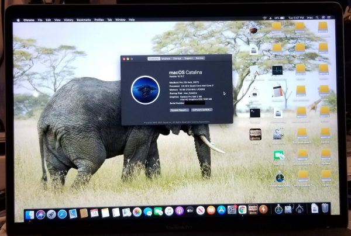Open the Bookmarks menu in the menu bar

pyautogui.click(x=84, y=19)
